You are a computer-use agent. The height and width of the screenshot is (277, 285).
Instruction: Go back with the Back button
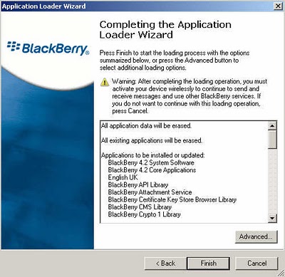pyautogui.click(x=165, y=263)
